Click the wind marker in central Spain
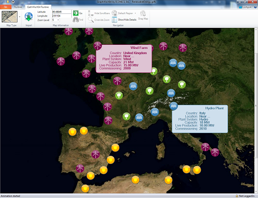Image resolution: width=258 pixels, height=198 pixels. [95, 154]
